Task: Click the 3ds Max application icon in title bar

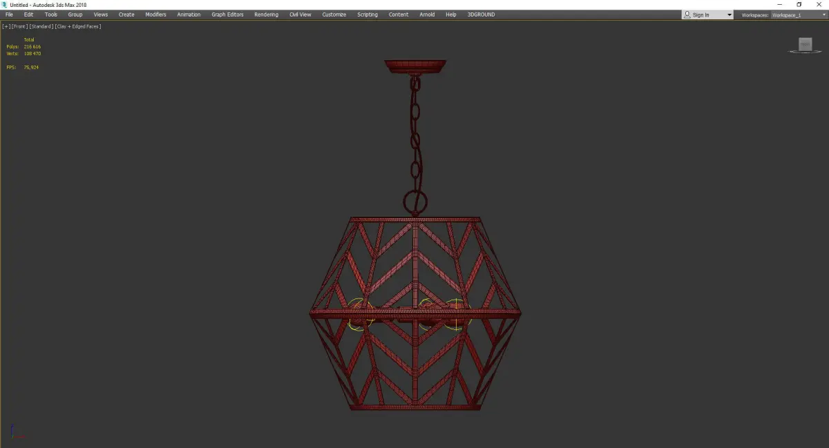Action: coord(4,5)
